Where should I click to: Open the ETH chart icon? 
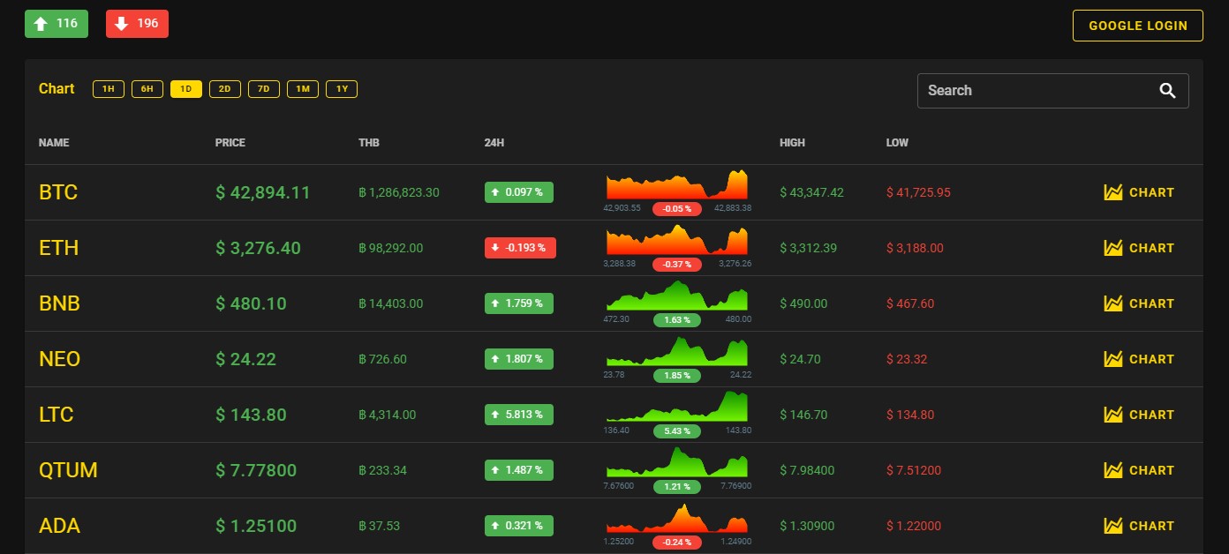click(1113, 248)
